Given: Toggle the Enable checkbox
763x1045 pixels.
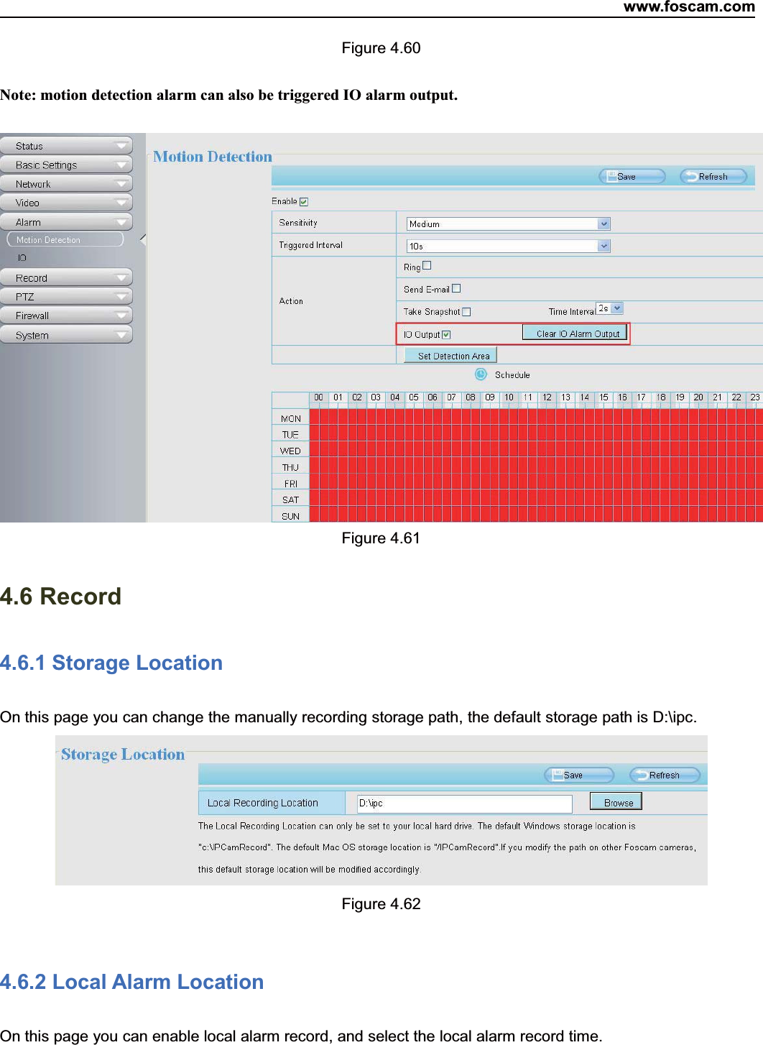Looking at the screenshot, I should (304, 202).
